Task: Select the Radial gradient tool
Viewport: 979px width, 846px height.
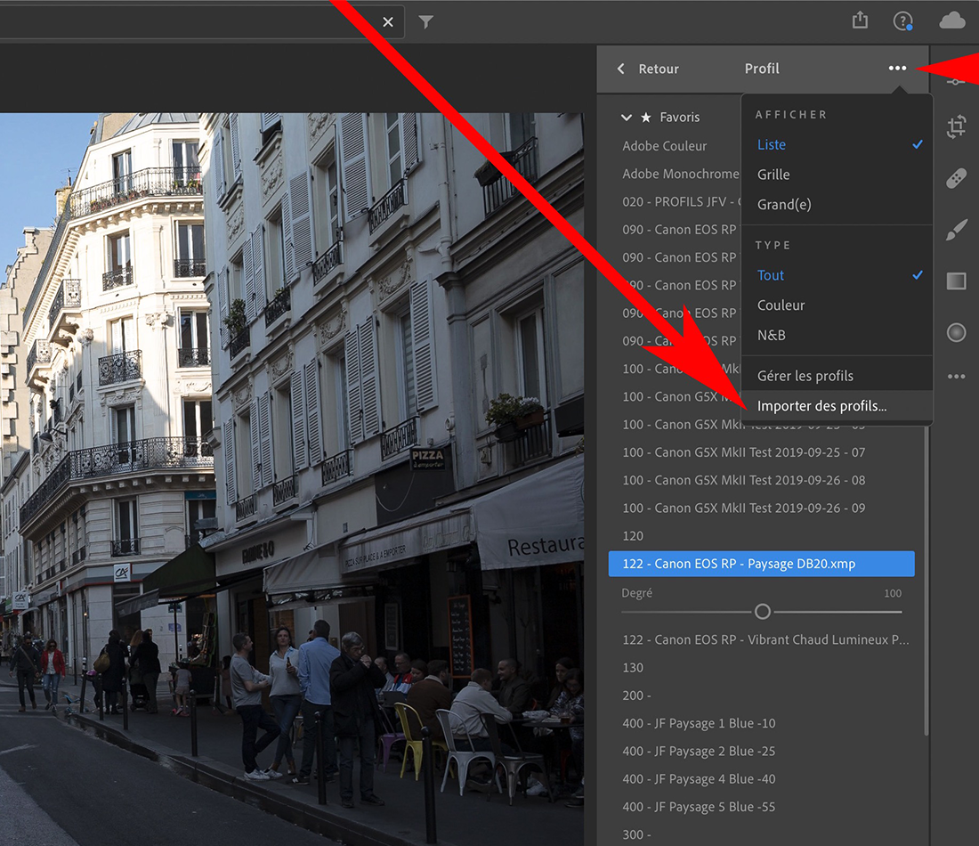Action: (x=956, y=333)
